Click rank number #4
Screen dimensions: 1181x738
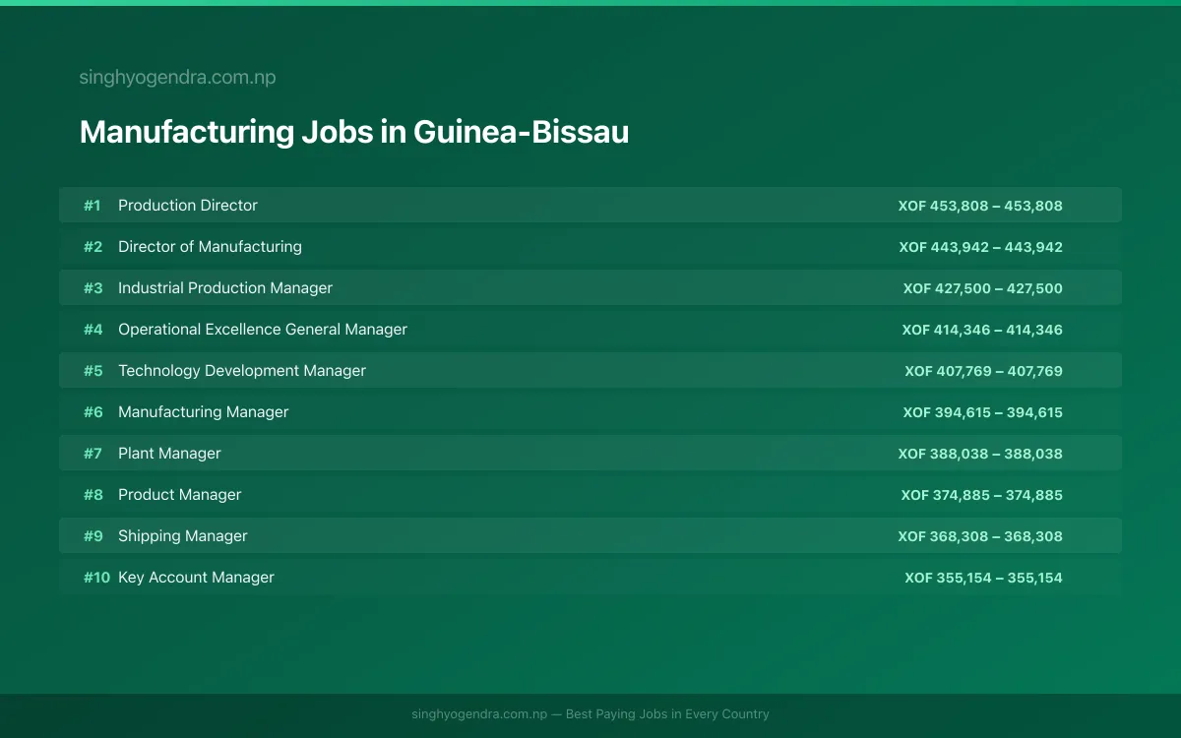pos(93,329)
